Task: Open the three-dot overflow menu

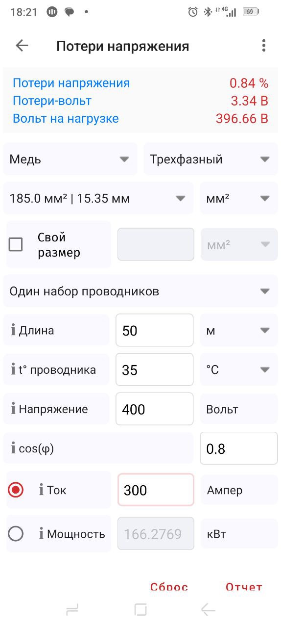Action: (x=263, y=46)
